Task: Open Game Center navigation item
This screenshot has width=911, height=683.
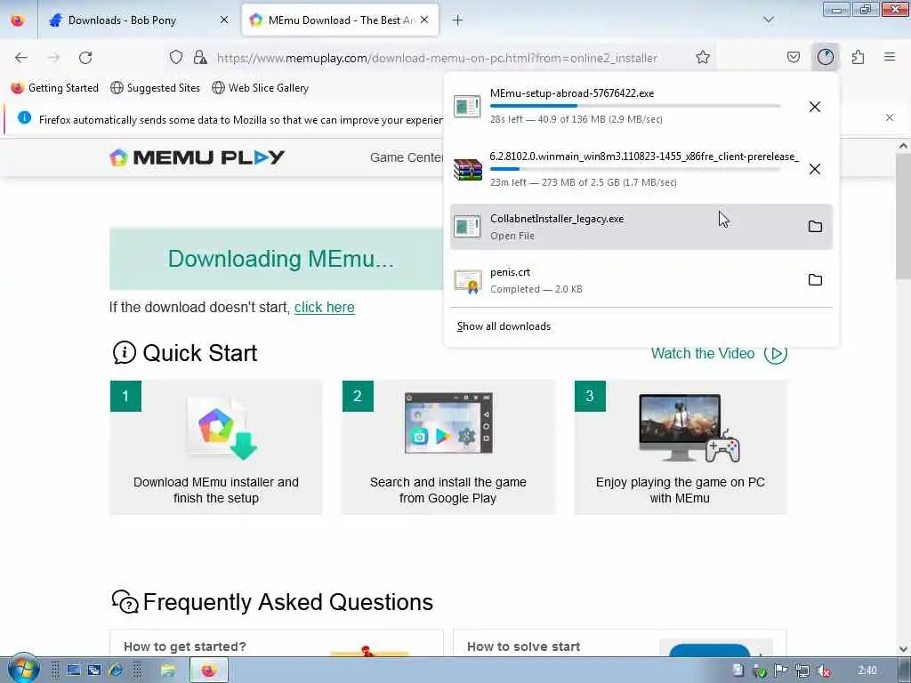Action: 407,157
